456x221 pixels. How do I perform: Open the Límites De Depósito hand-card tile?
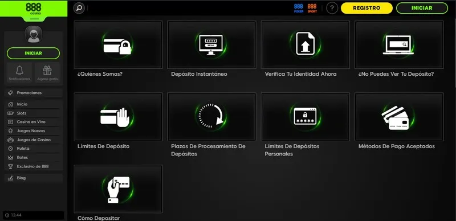(118, 117)
